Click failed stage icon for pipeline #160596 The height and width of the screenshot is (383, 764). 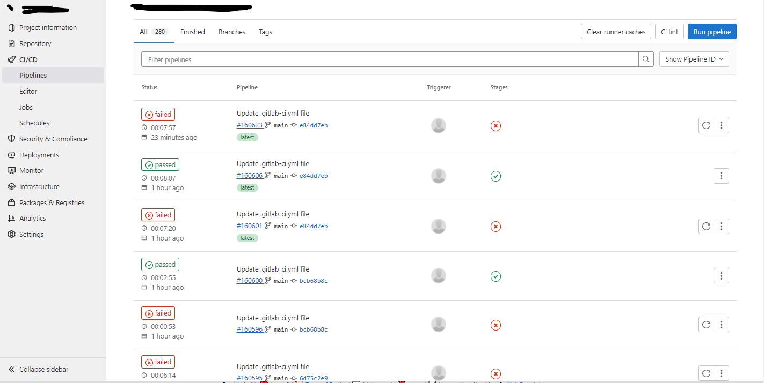pos(496,325)
